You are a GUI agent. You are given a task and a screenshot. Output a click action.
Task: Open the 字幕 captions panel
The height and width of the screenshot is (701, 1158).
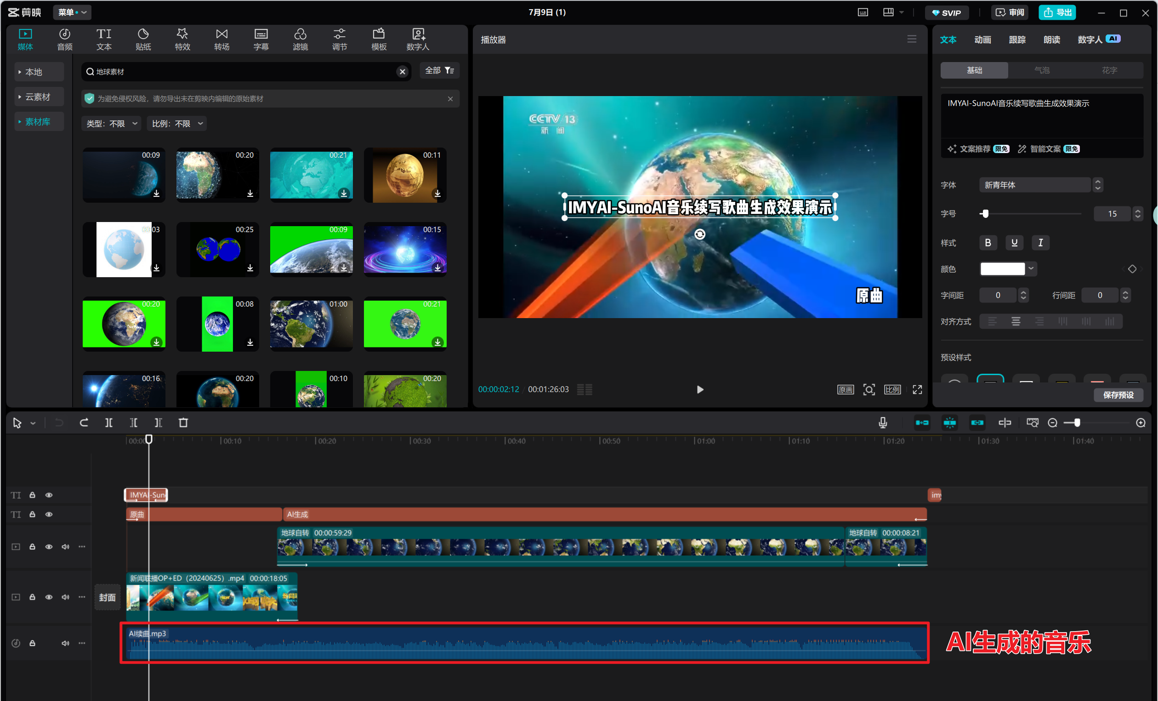(261, 39)
